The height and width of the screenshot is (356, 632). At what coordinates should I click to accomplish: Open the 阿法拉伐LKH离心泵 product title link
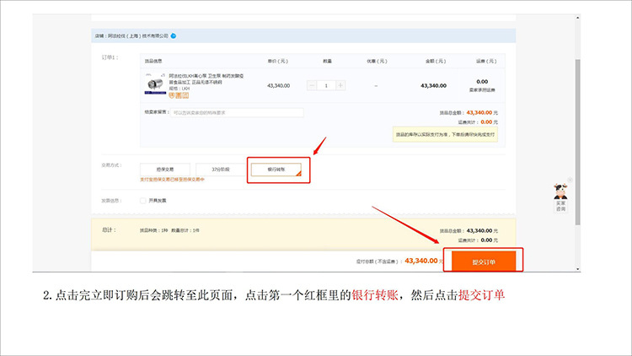(x=206, y=78)
